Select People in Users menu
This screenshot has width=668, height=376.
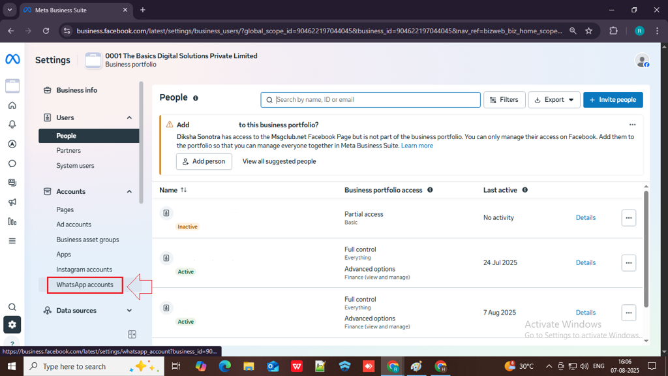[x=89, y=136]
